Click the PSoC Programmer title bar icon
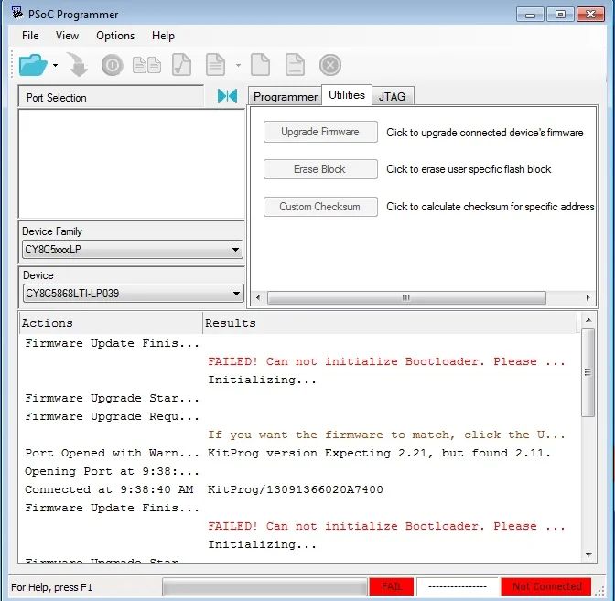The image size is (615, 601). (x=16, y=13)
